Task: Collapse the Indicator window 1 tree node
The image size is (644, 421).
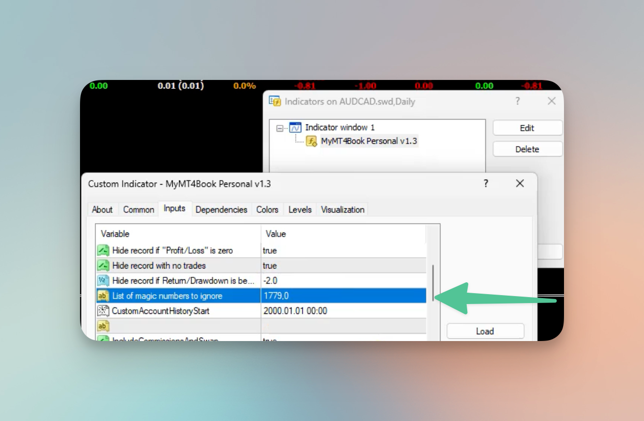Action: (280, 128)
